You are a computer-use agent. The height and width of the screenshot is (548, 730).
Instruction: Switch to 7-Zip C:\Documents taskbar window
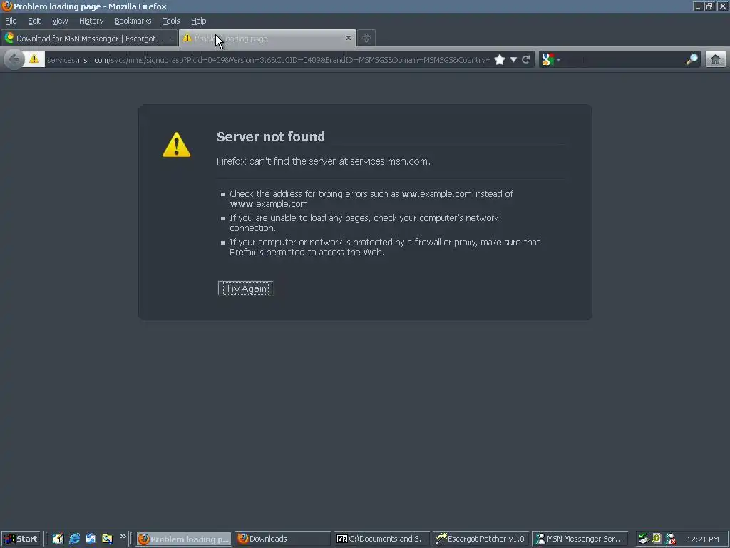click(x=381, y=539)
